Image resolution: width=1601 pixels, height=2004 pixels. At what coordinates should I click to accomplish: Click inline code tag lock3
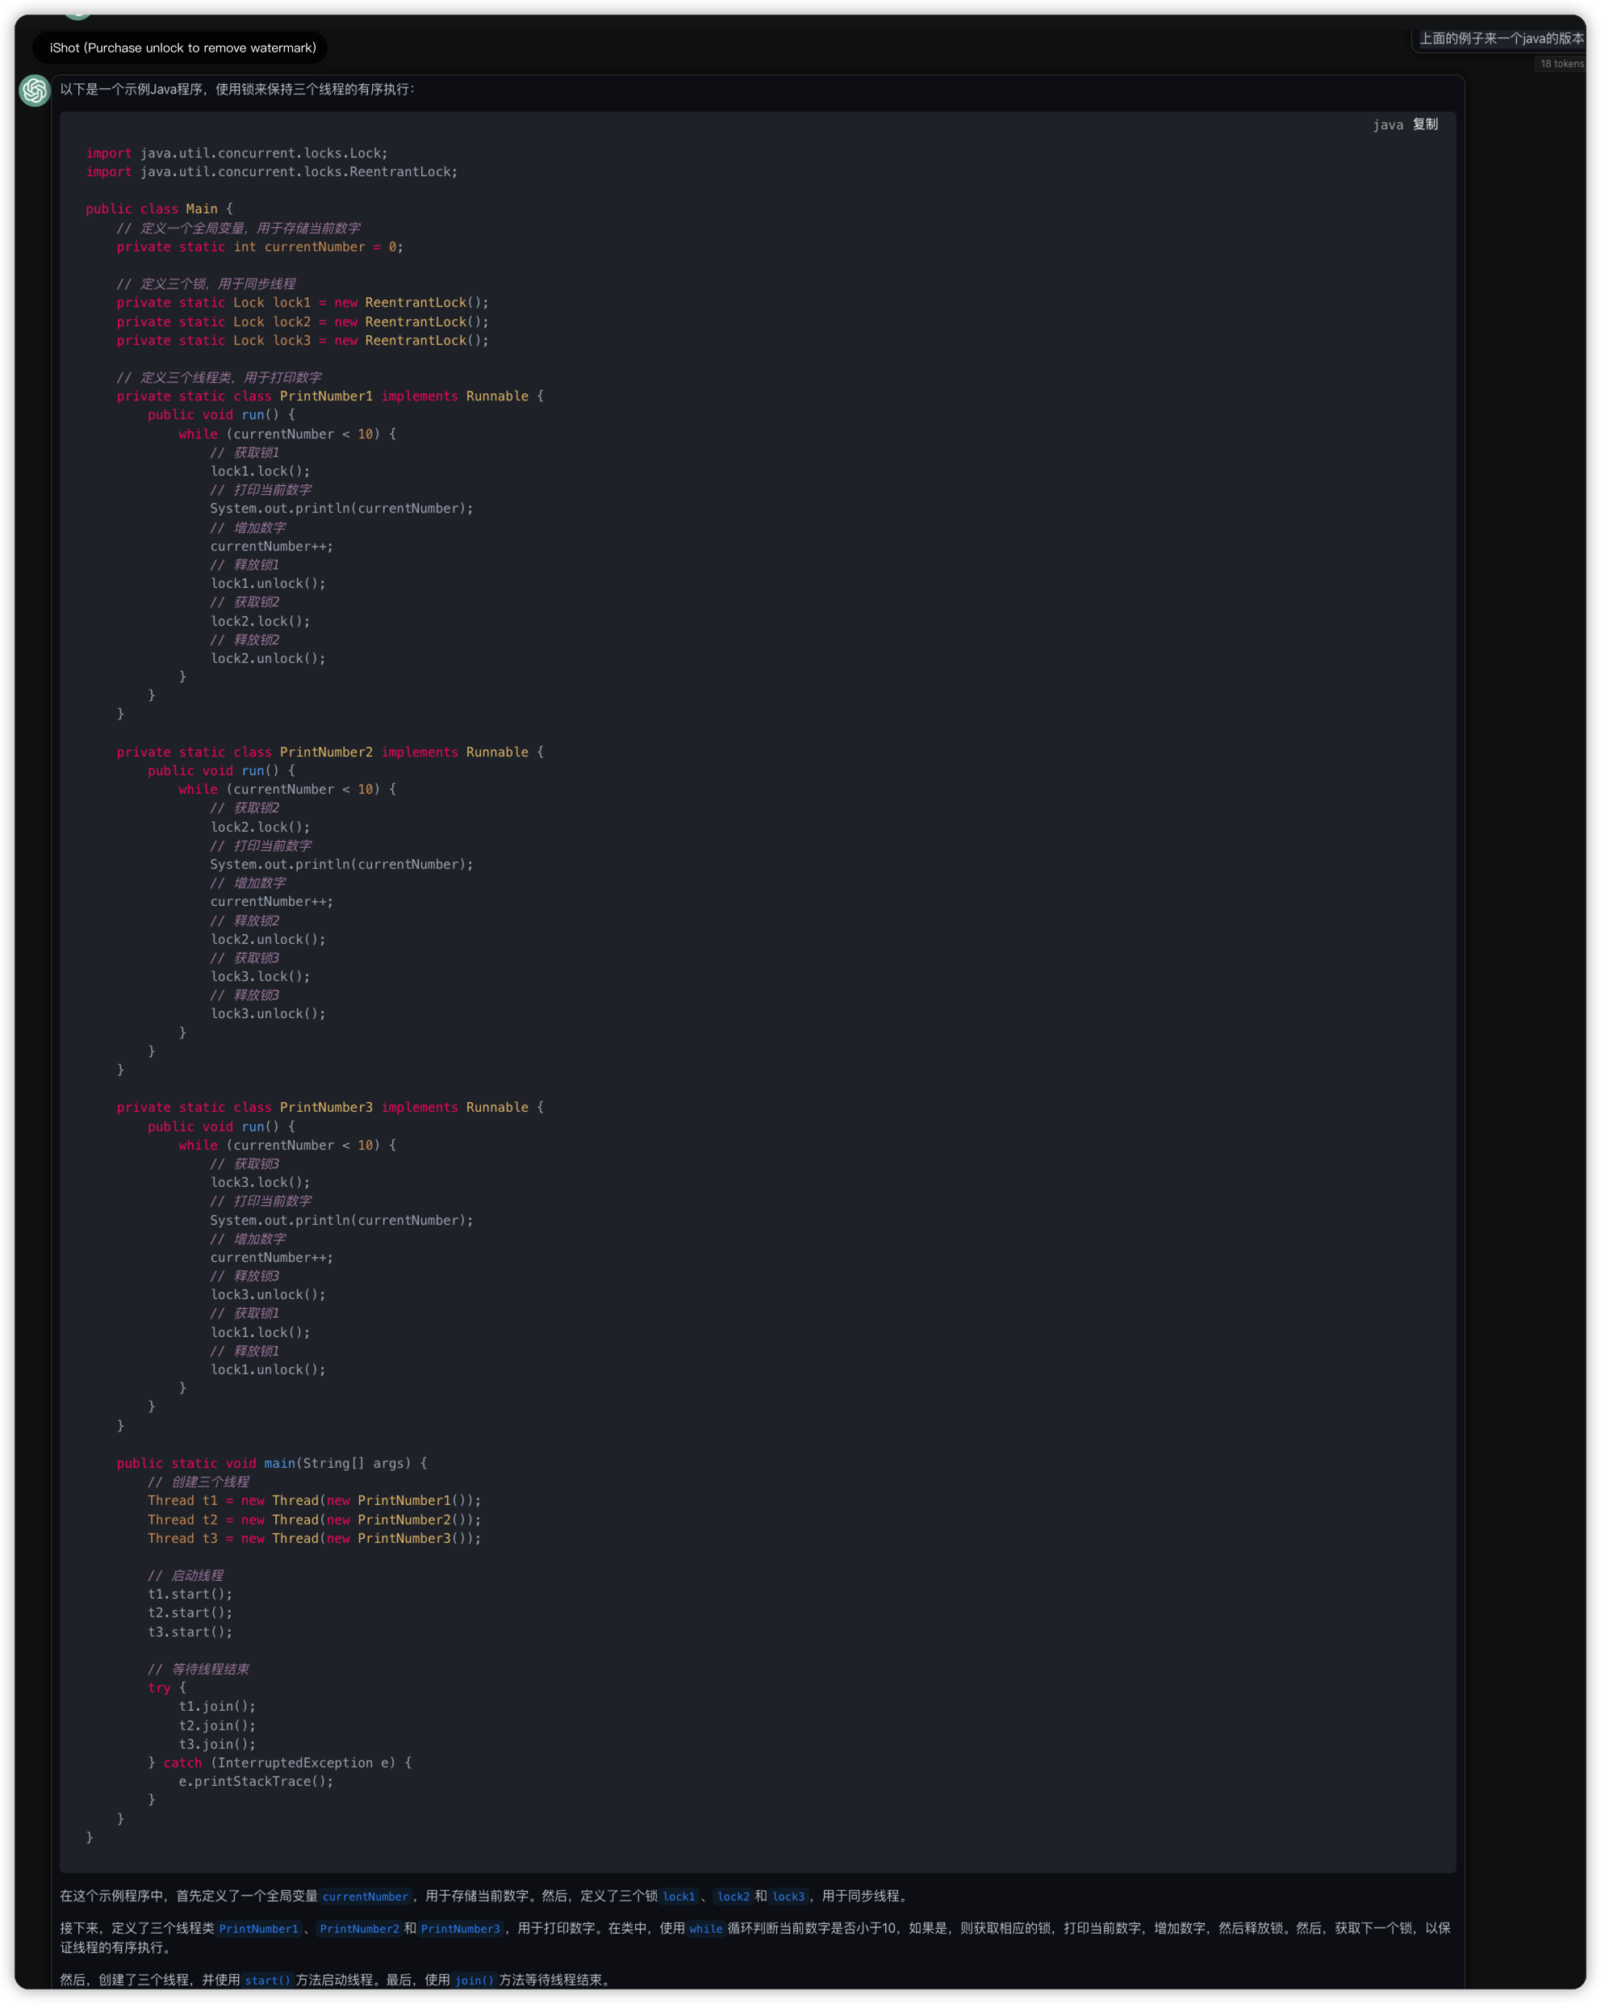pos(788,1896)
